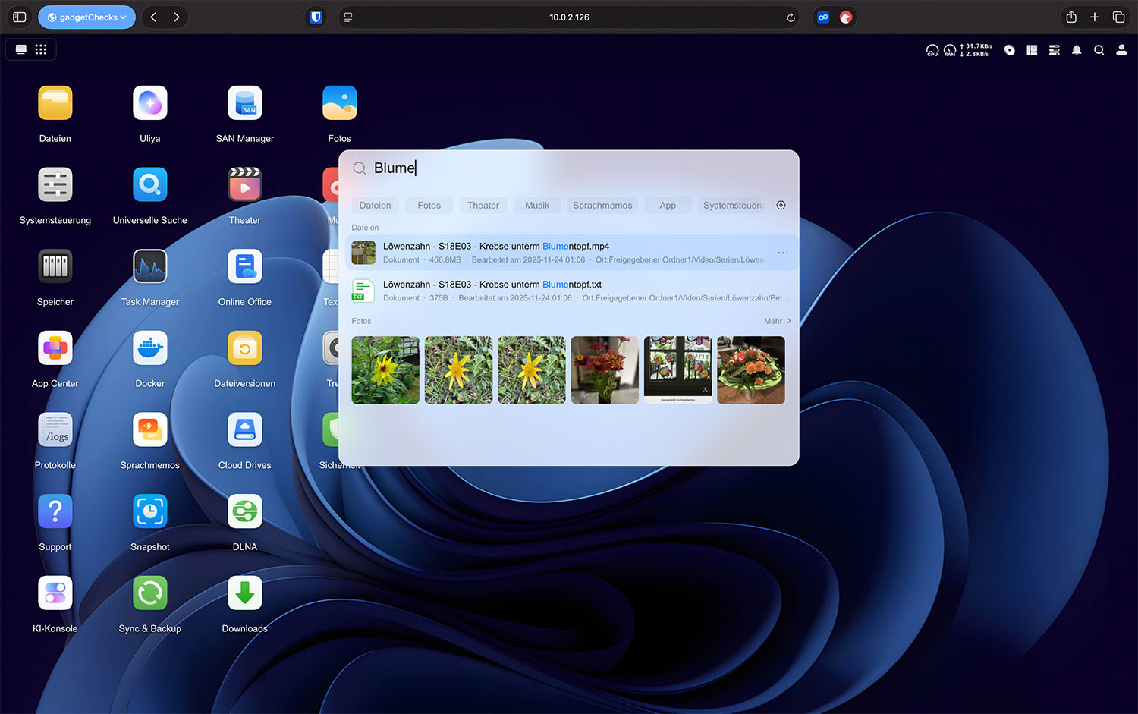1138x714 pixels.
Task: Open search settings gear beside filters
Action: point(781,206)
